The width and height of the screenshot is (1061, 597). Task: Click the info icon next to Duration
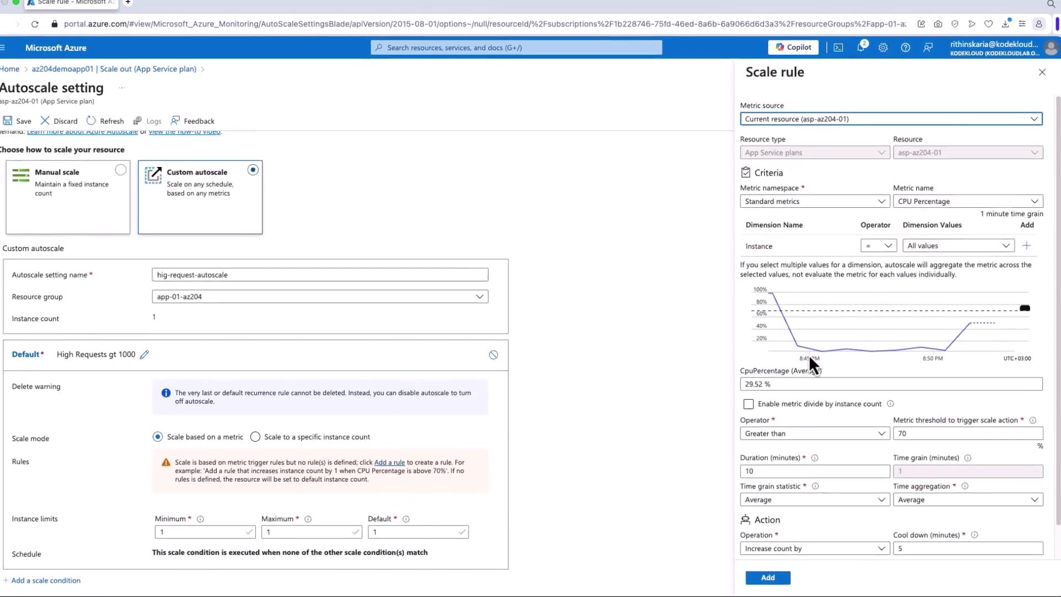tap(815, 458)
